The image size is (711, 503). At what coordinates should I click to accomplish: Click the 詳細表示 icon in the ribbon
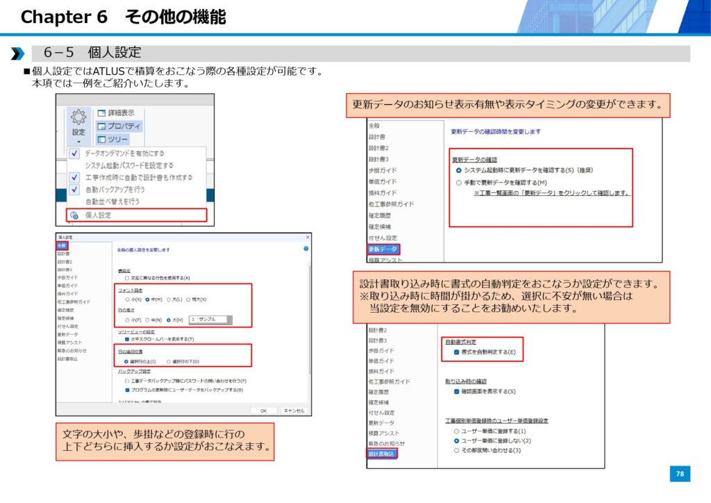point(101,113)
